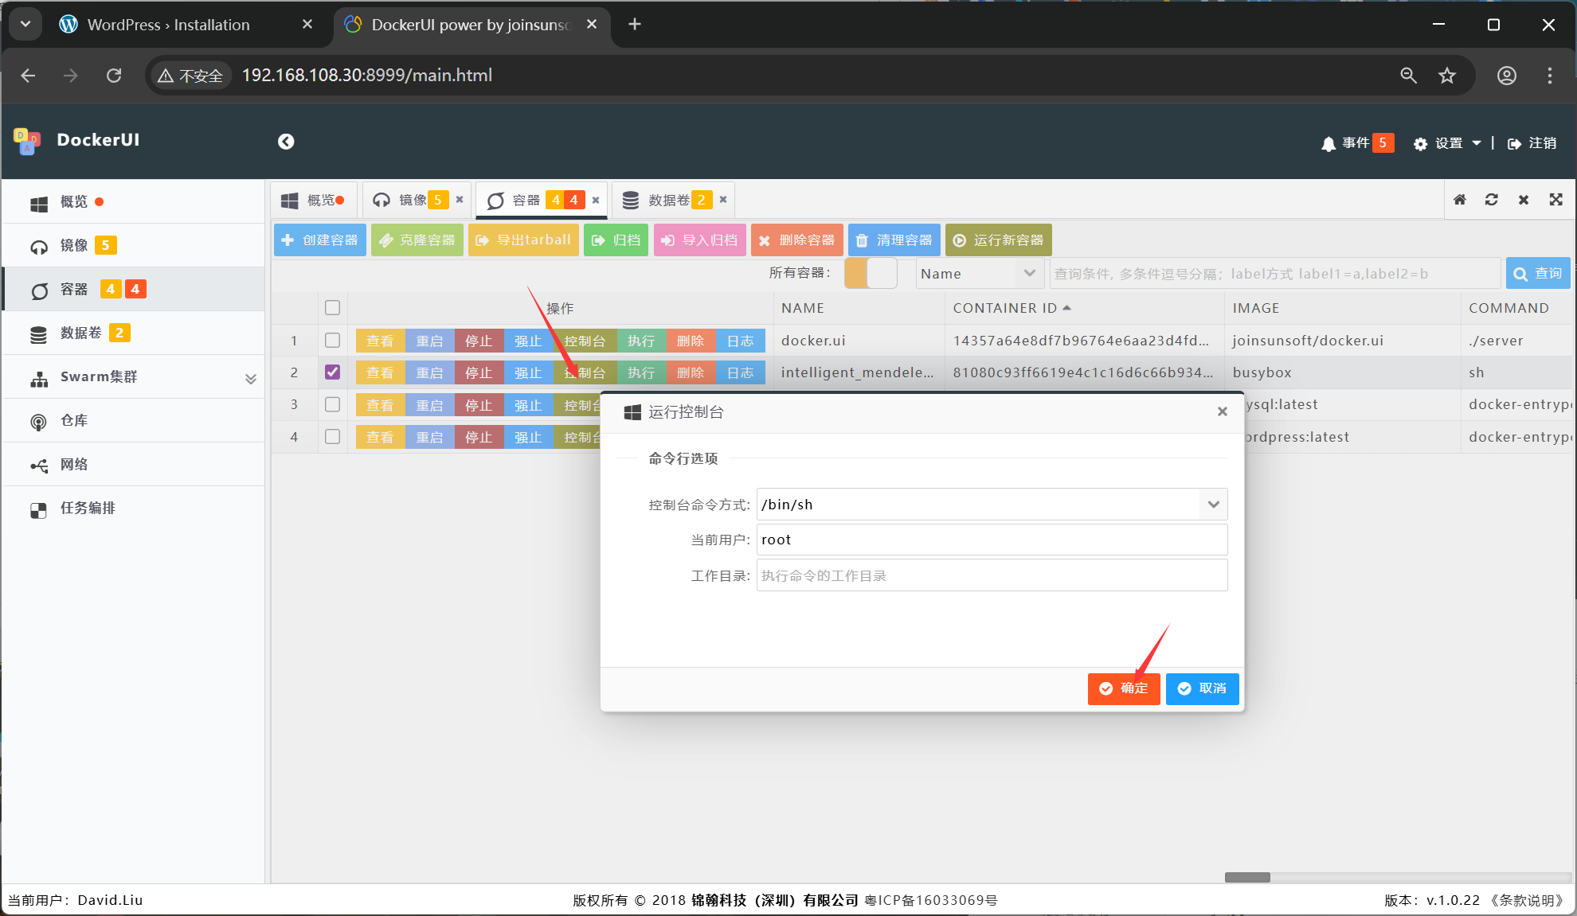1577x916 pixels.
Task: Reload the page in the browser
Action: (x=114, y=76)
